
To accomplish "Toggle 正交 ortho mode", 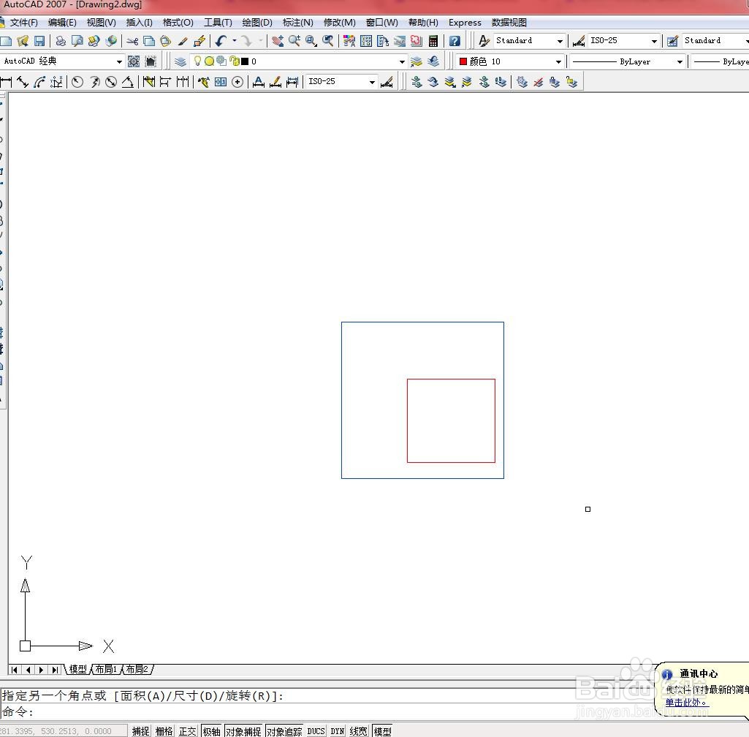I will coord(188,731).
